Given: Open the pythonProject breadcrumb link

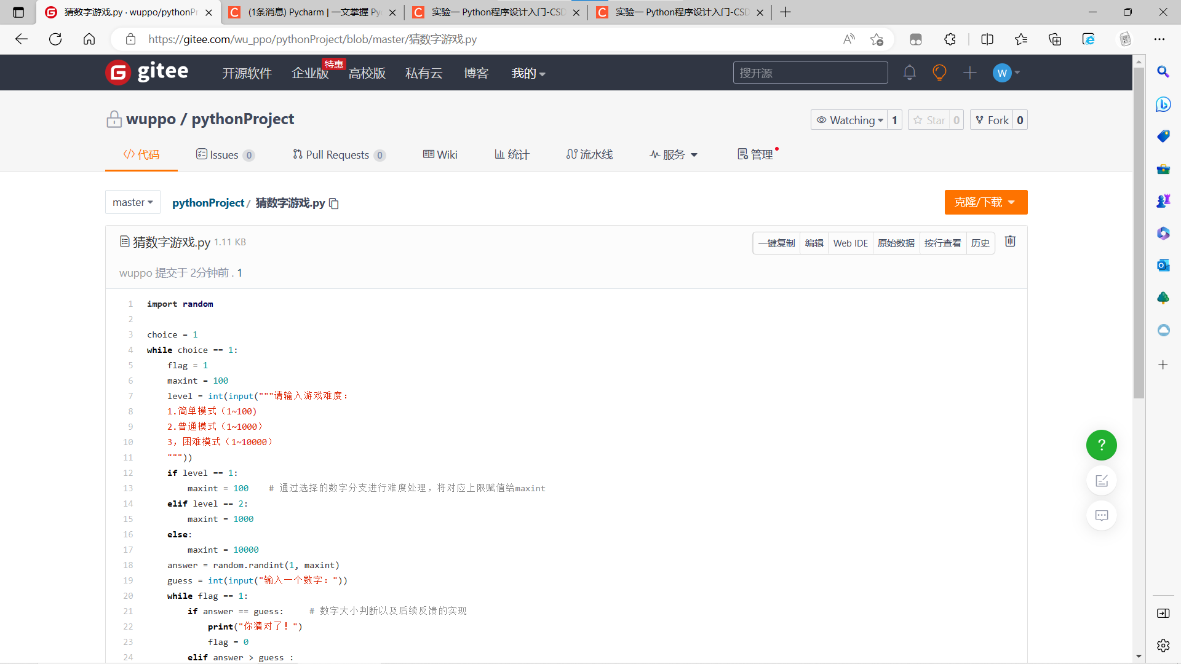Looking at the screenshot, I should [208, 203].
